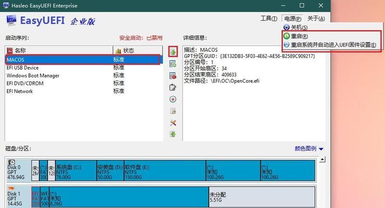Click 标准 status in EFI Network row
The height and width of the screenshot is (208, 385).
coord(119,91)
